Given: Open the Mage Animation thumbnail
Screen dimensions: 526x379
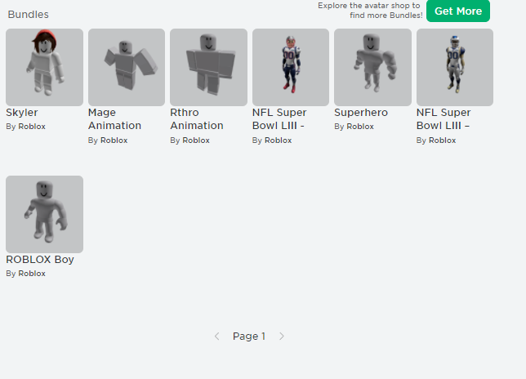Looking at the screenshot, I should point(127,67).
